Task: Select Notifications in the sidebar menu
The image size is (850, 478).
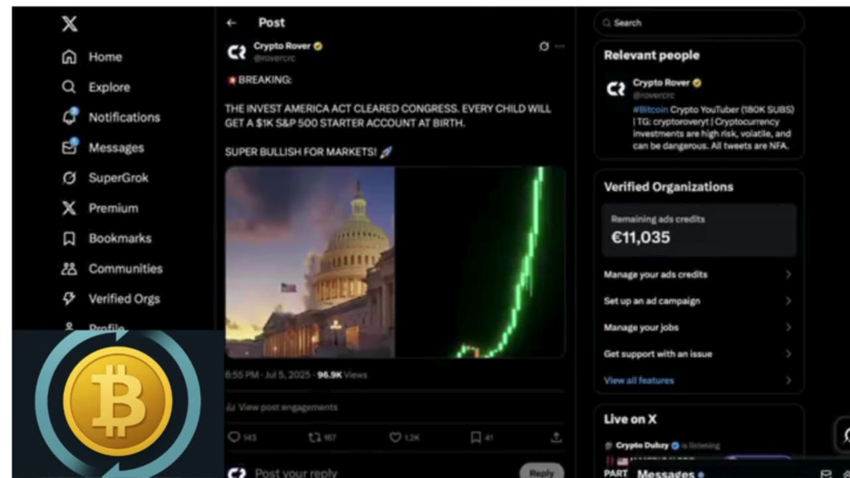Action: coord(125,118)
